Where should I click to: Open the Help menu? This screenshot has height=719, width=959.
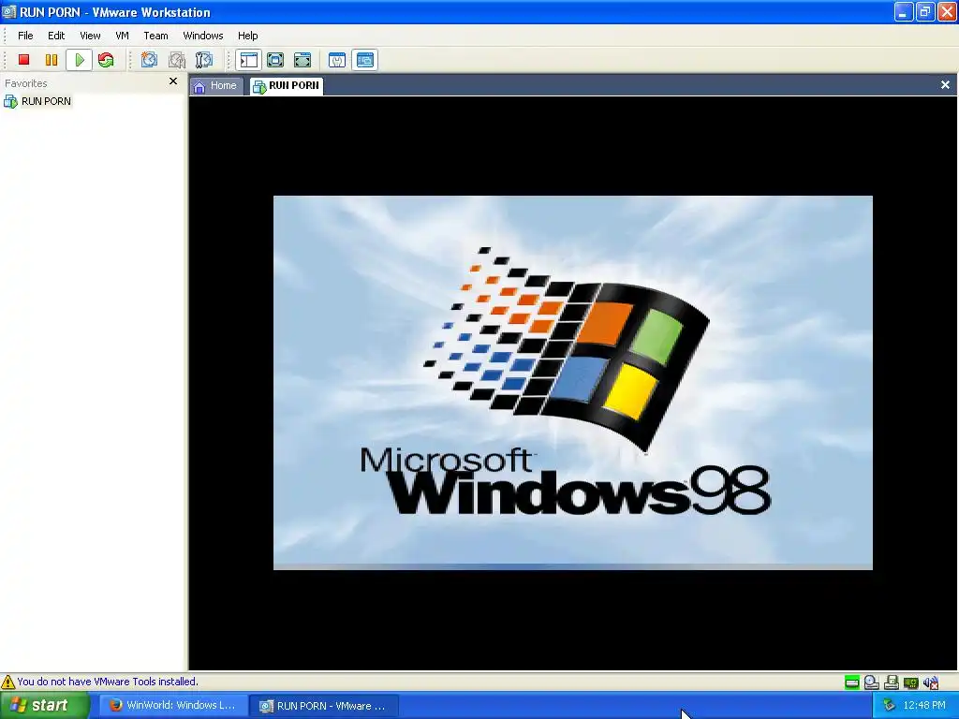(x=247, y=36)
